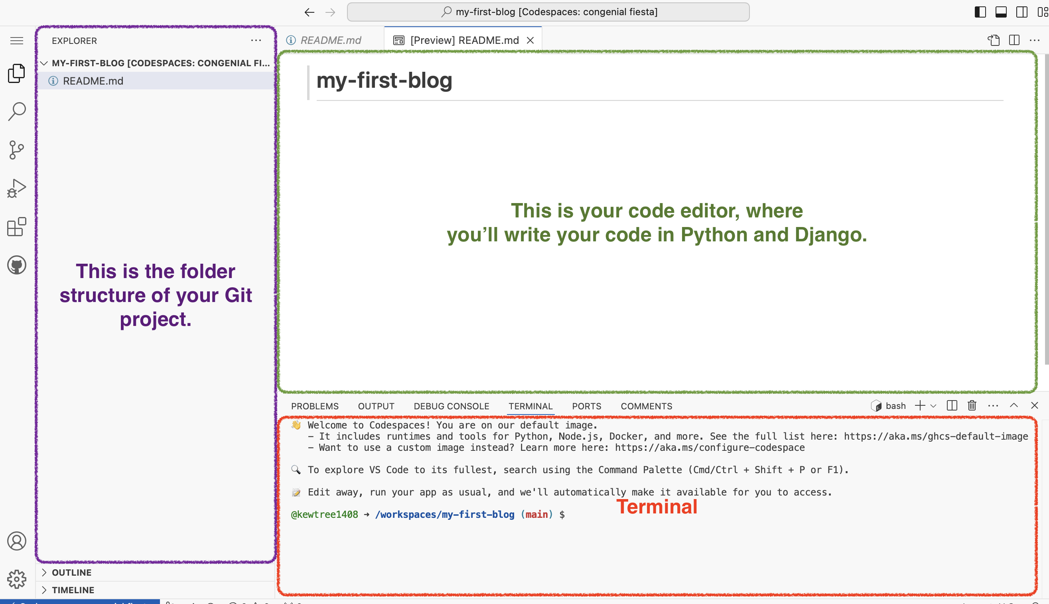Open the Run and Debug view

(x=17, y=188)
